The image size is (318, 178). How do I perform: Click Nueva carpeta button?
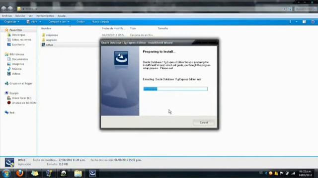point(100,22)
